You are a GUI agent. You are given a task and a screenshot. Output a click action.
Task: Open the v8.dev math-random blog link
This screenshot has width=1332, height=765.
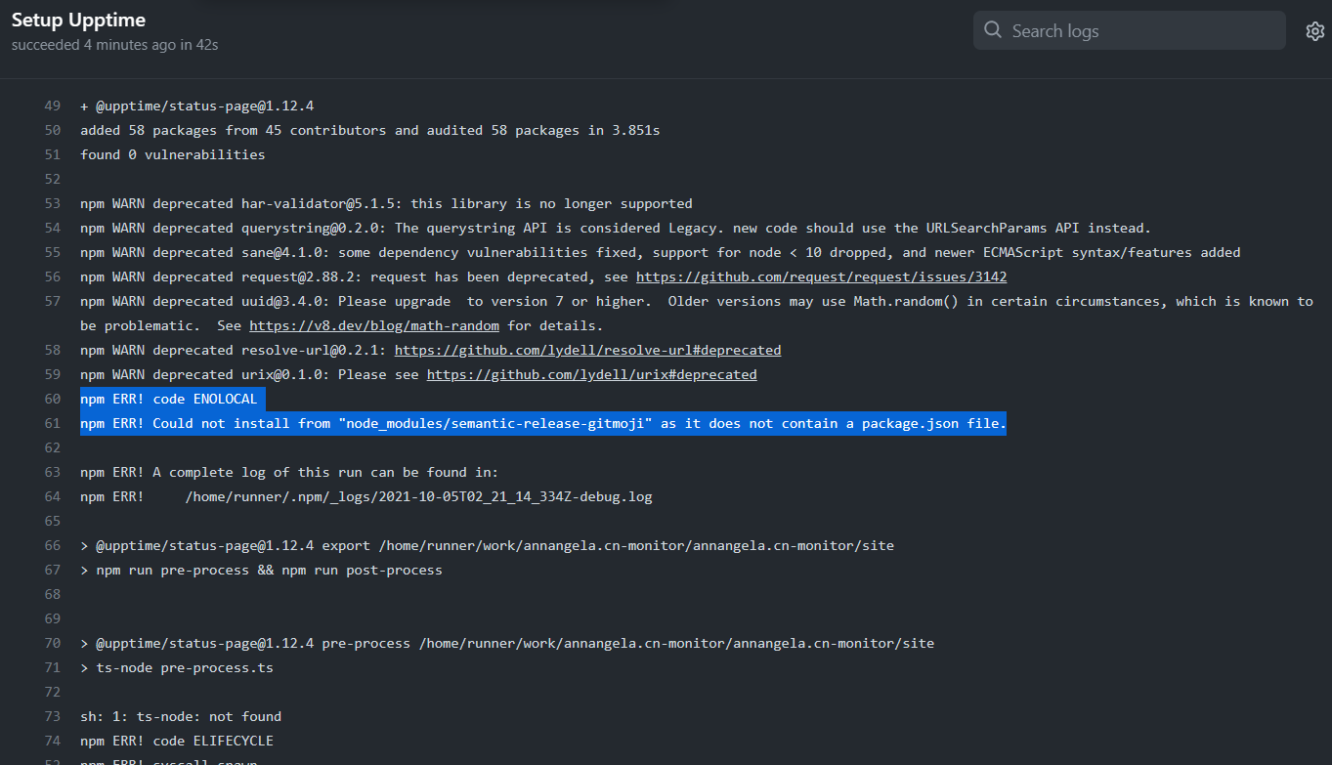coord(374,325)
